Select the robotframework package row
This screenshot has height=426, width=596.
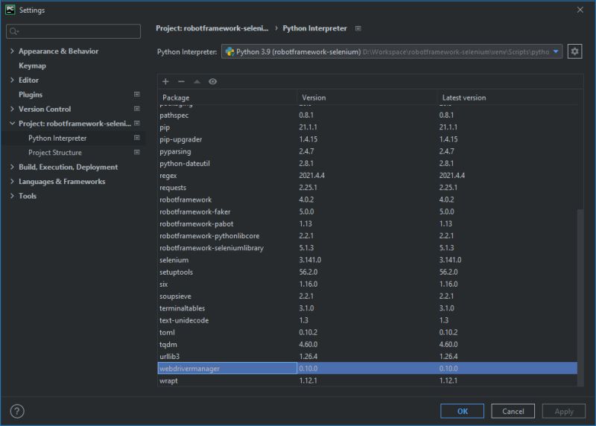[367, 200]
